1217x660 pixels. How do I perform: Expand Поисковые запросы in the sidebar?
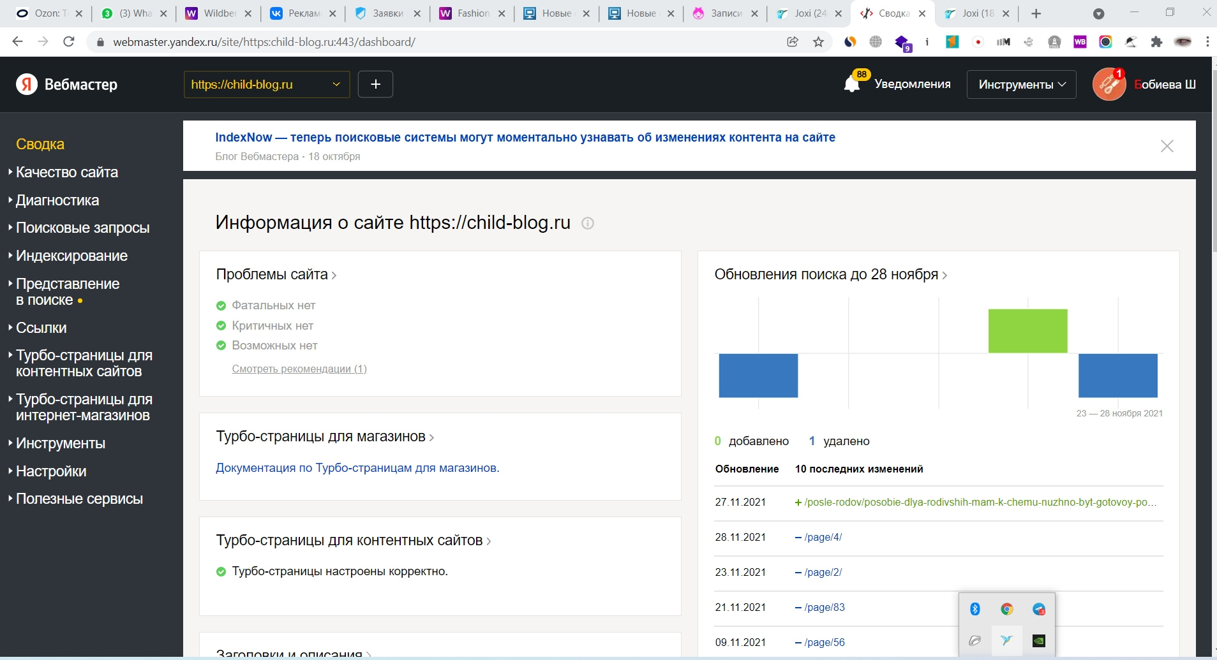82,228
